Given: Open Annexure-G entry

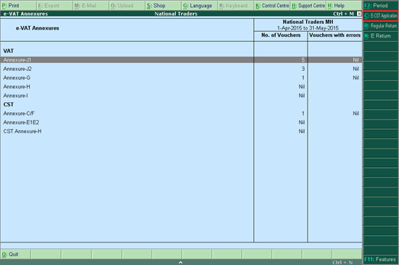Looking at the screenshot, I should click(x=181, y=77).
